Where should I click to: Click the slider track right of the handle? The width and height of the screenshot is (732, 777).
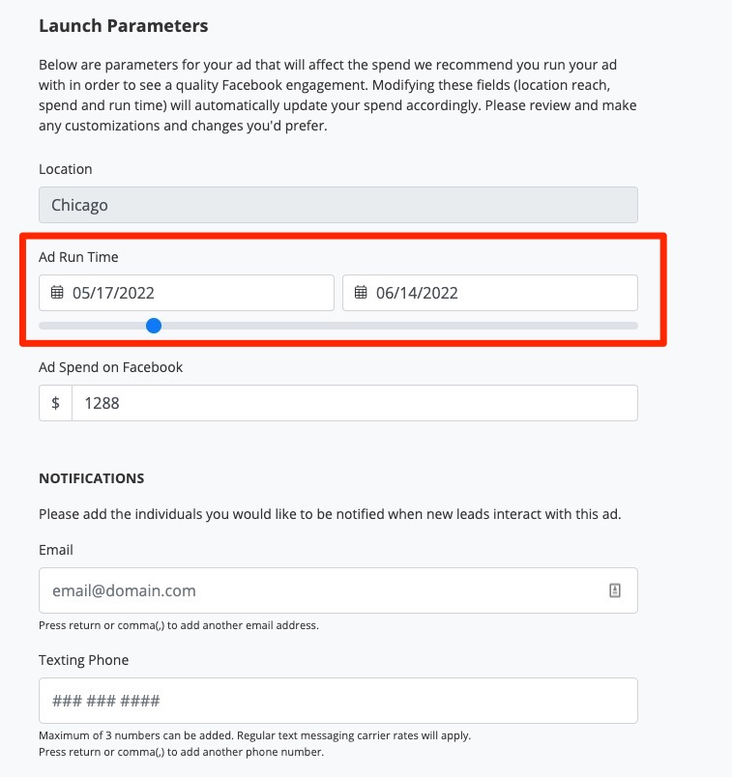[406, 326]
